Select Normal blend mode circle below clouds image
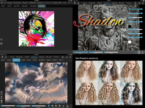Viewport: 145px width, 108px height. point(49,106)
